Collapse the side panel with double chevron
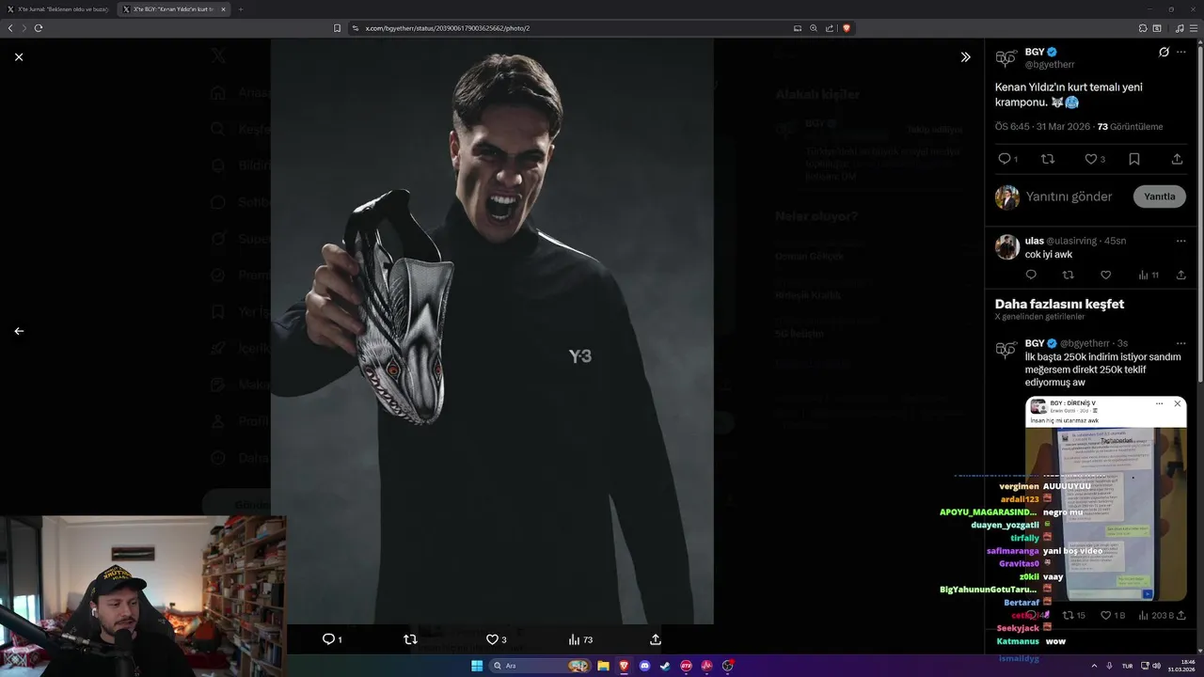The image size is (1204, 677). pyautogui.click(x=965, y=57)
